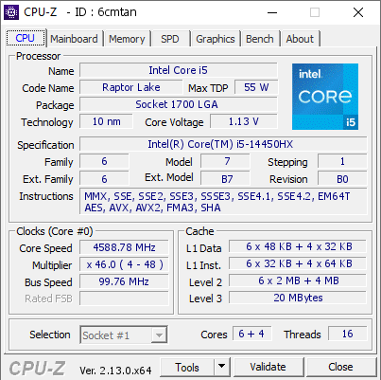
Task: Click the empty Rated FSB field
Action: click(124, 299)
